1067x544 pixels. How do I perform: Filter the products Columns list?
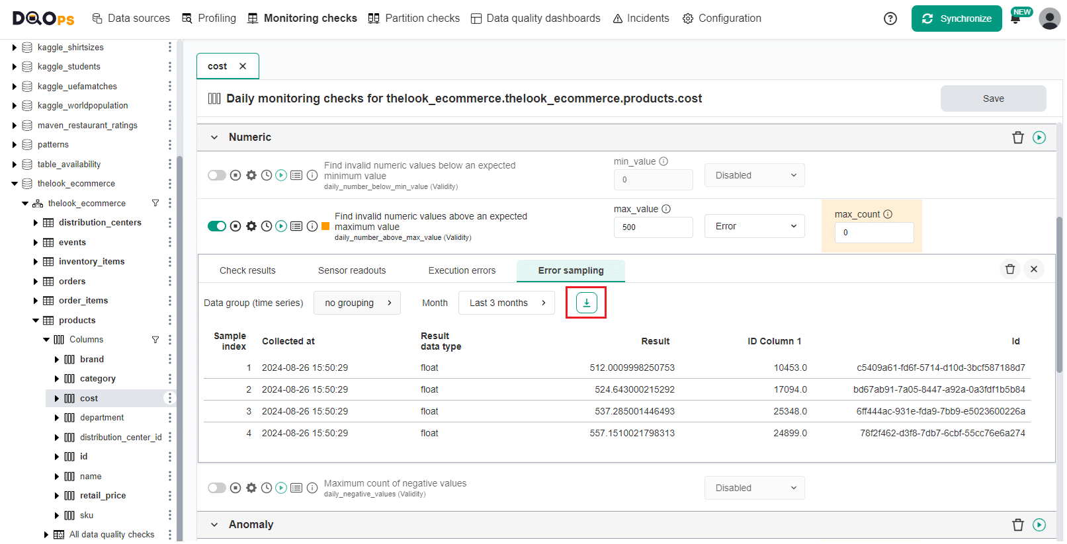[155, 340]
